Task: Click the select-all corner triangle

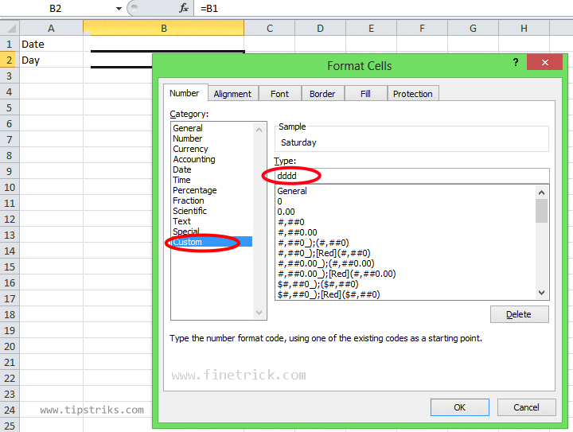Action: coord(10,28)
